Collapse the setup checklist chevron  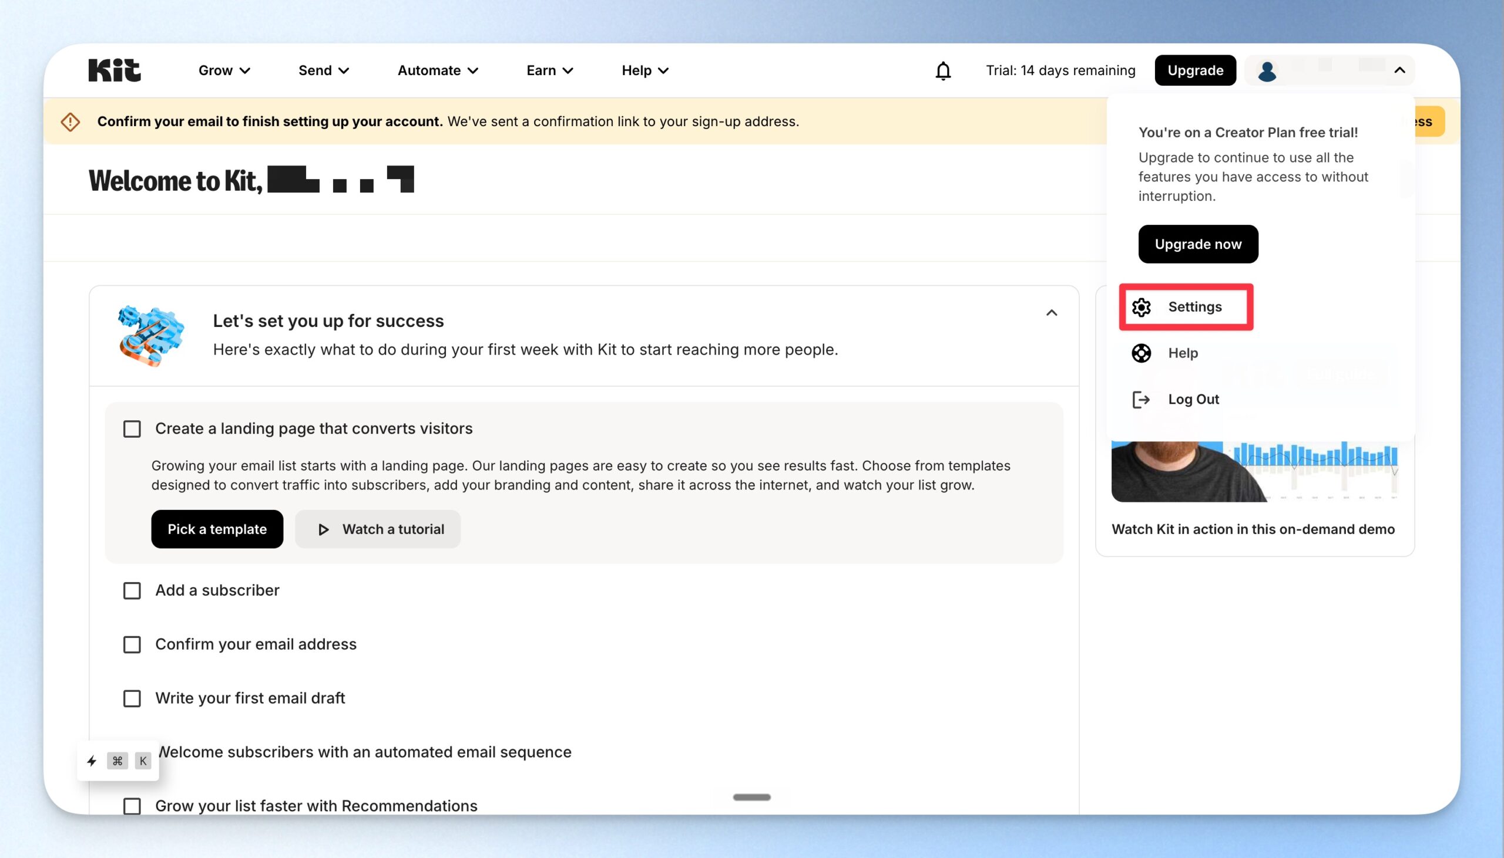point(1052,313)
